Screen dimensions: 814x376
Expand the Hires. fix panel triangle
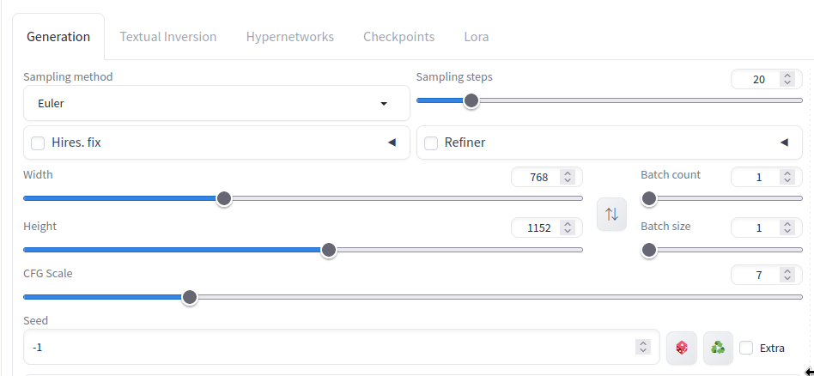coord(392,143)
